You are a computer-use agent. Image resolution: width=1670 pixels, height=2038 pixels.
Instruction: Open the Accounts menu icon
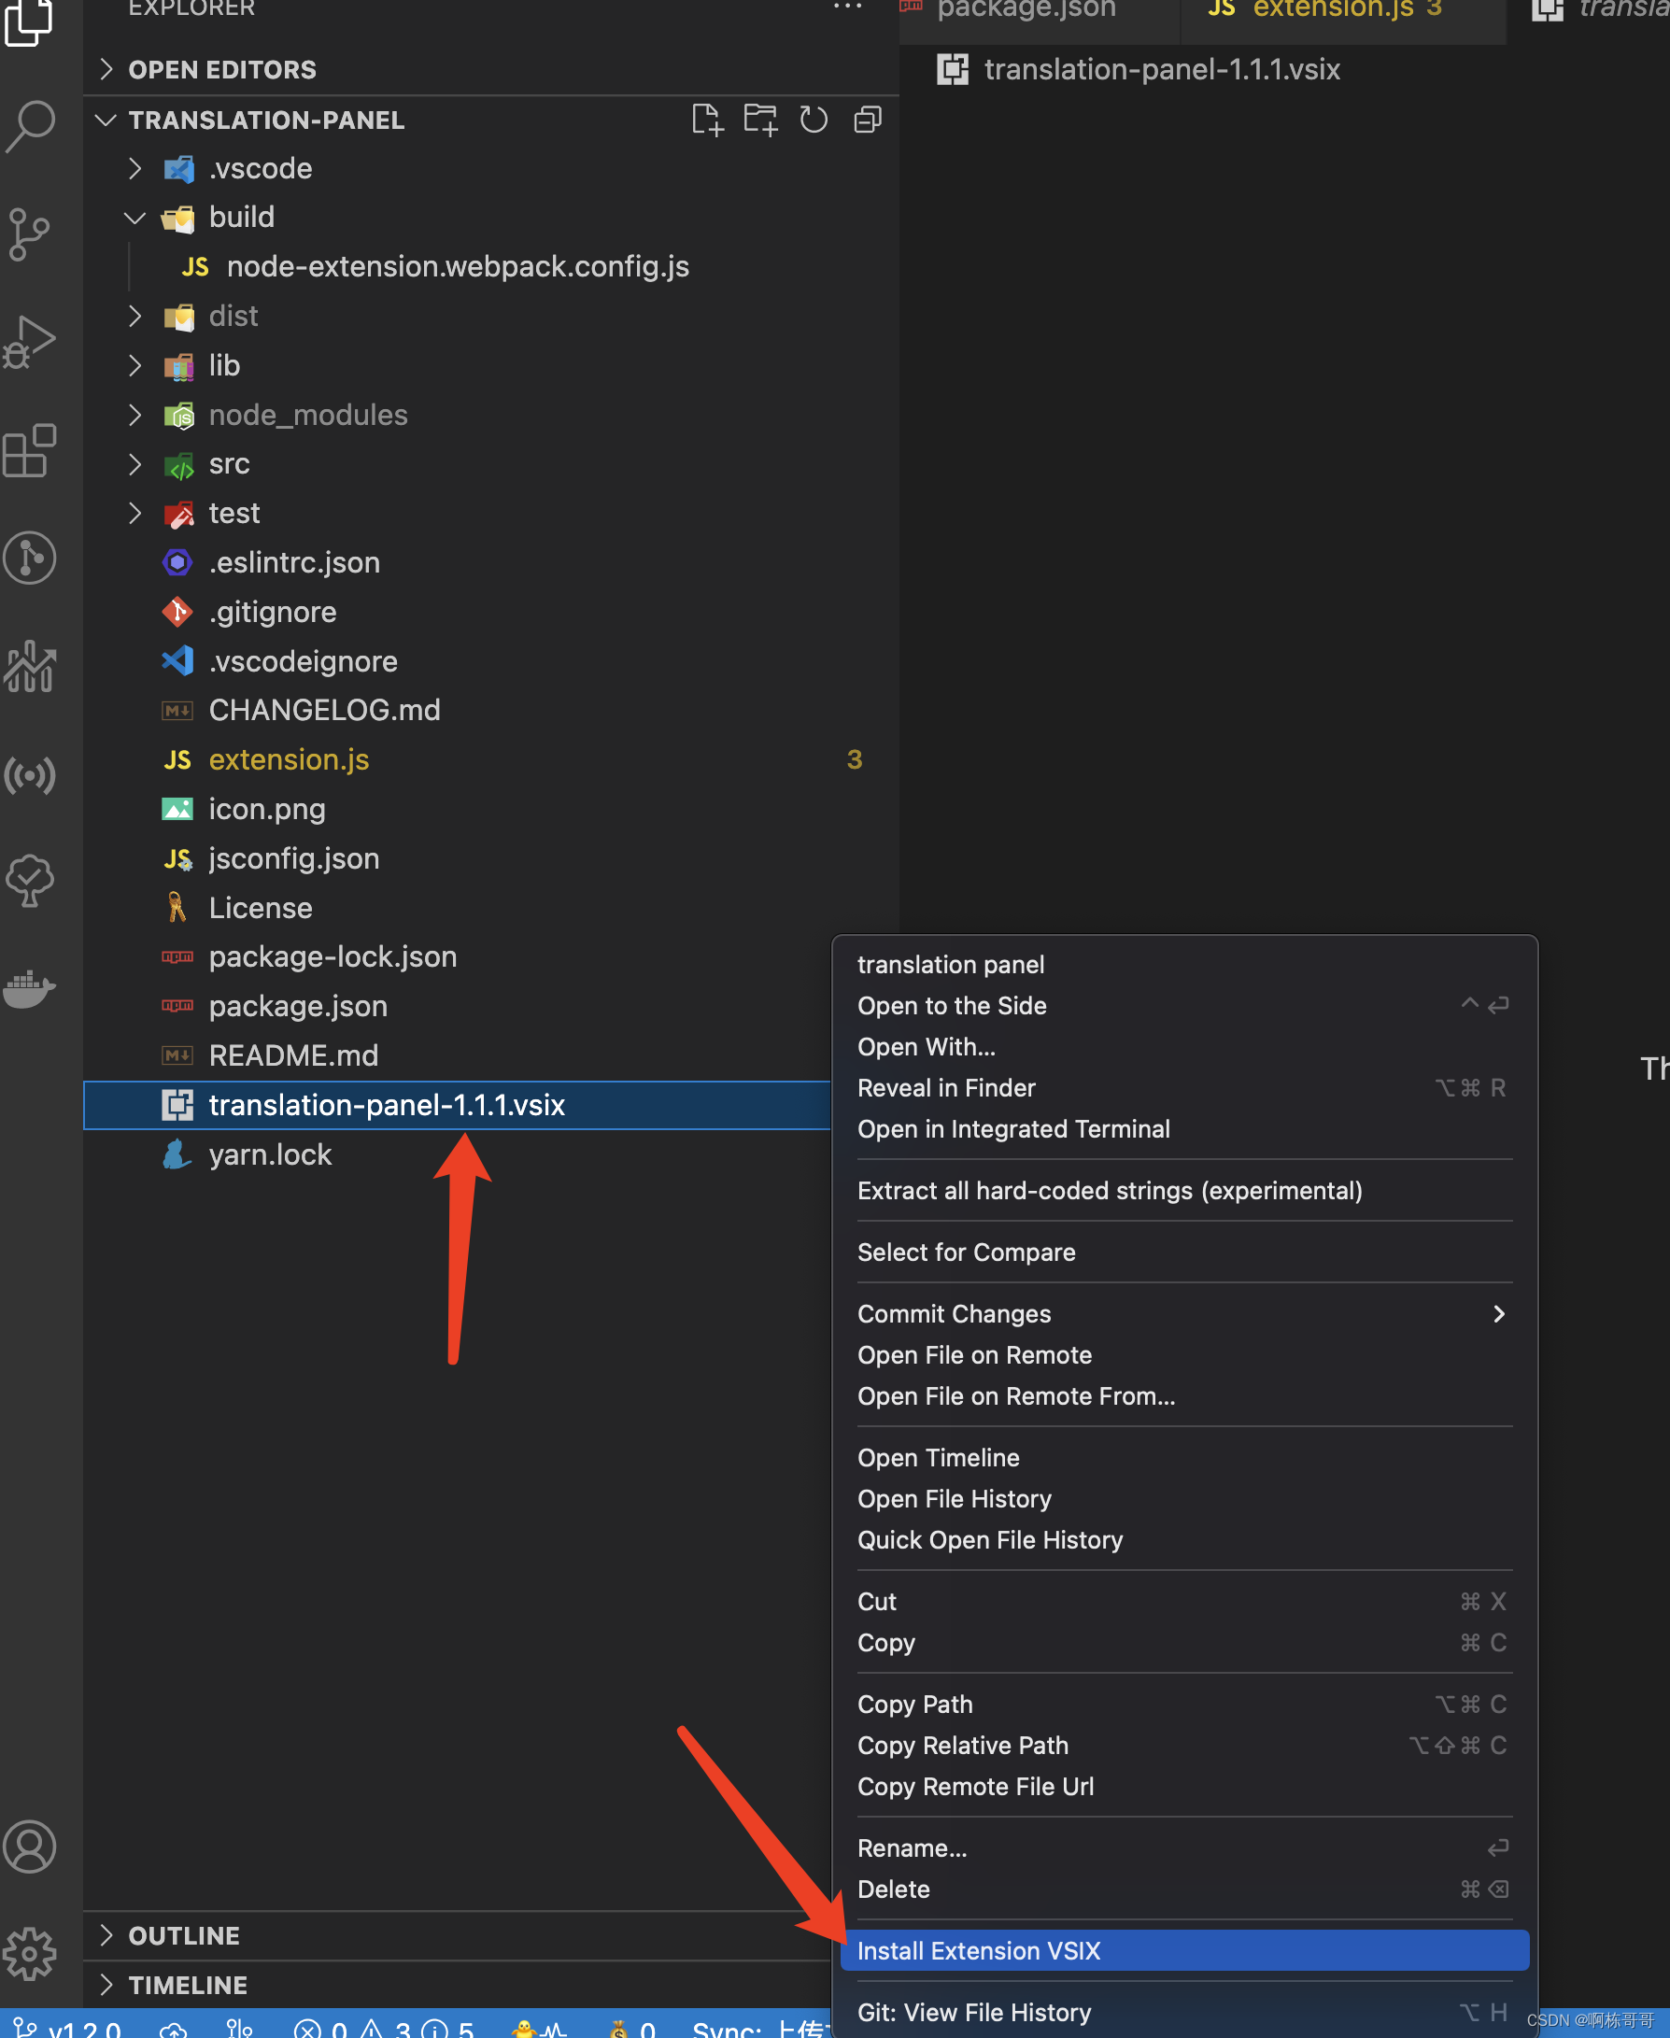click(x=30, y=1846)
